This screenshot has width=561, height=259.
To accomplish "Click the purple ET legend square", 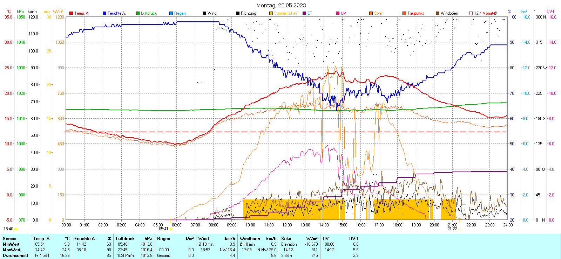I will click(x=304, y=13).
